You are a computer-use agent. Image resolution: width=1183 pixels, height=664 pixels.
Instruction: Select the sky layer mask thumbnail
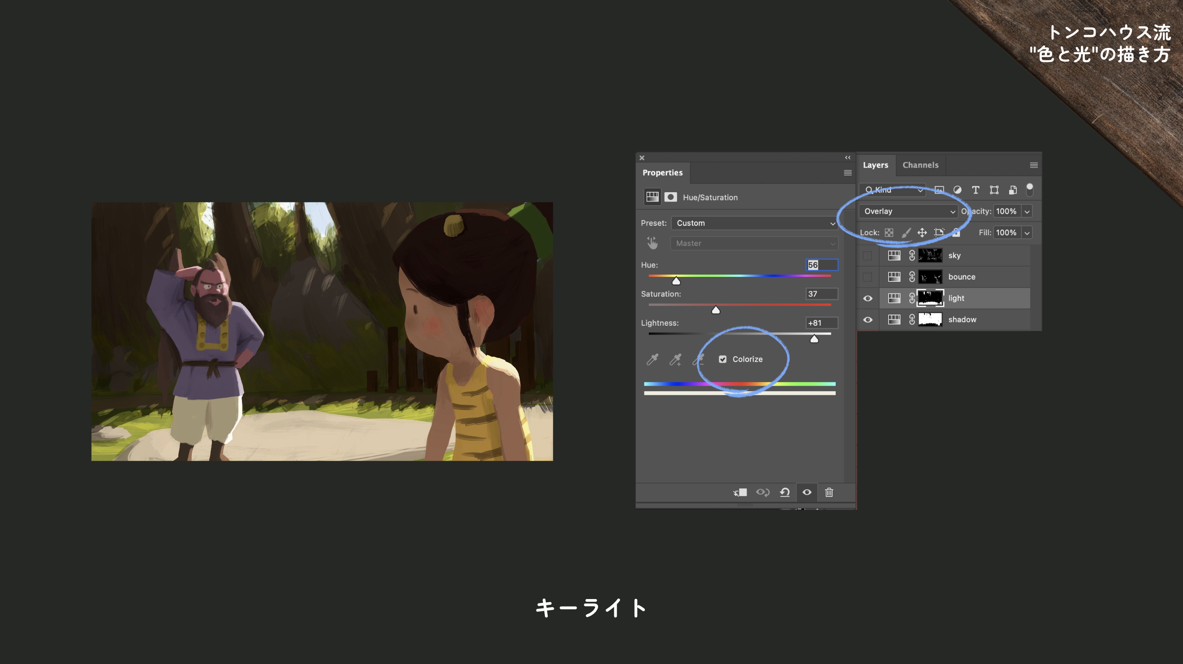point(930,255)
